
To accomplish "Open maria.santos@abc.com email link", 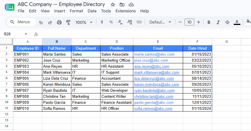I will tap(154, 54).
